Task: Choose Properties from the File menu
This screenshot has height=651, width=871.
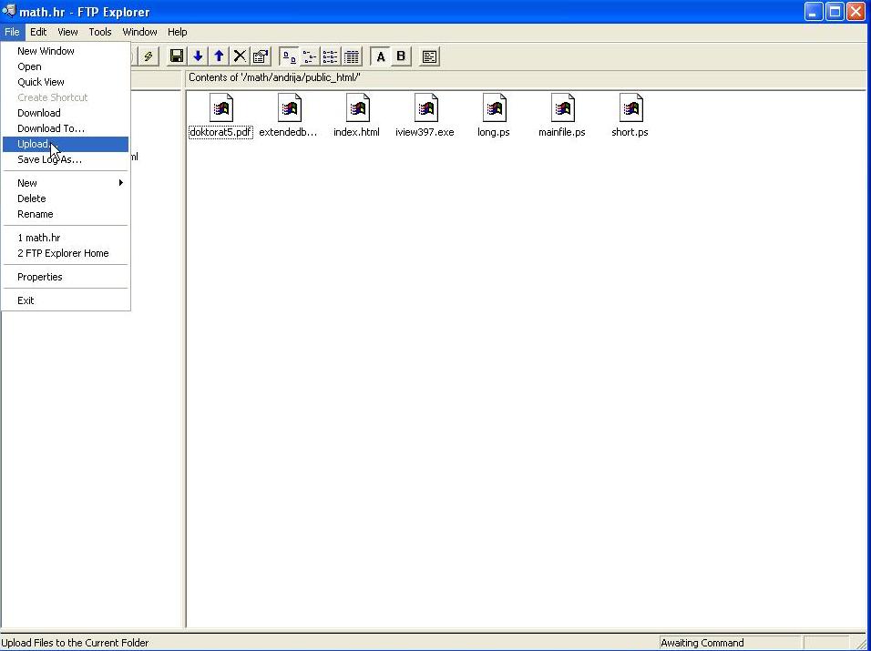Action: pos(66,277)
